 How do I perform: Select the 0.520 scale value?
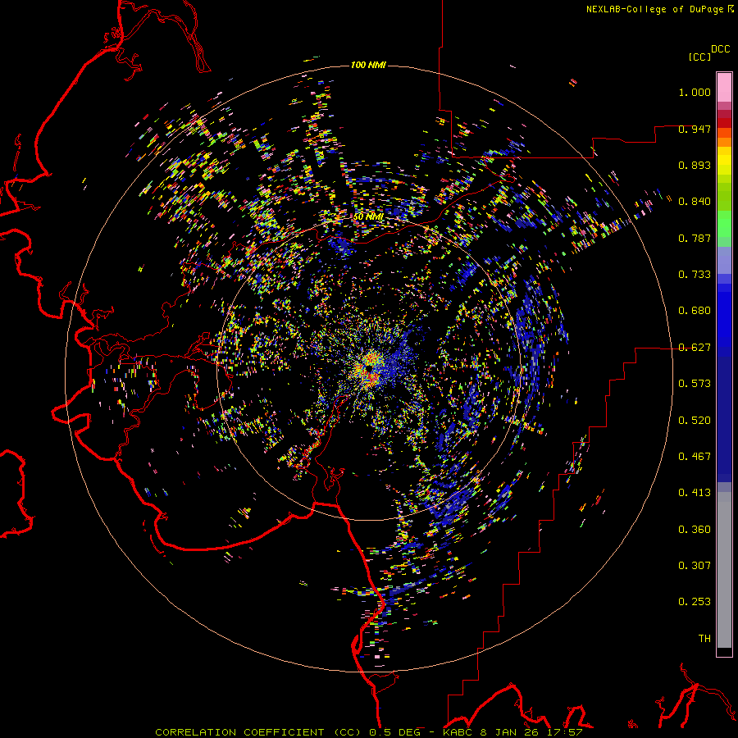(695, 421)
